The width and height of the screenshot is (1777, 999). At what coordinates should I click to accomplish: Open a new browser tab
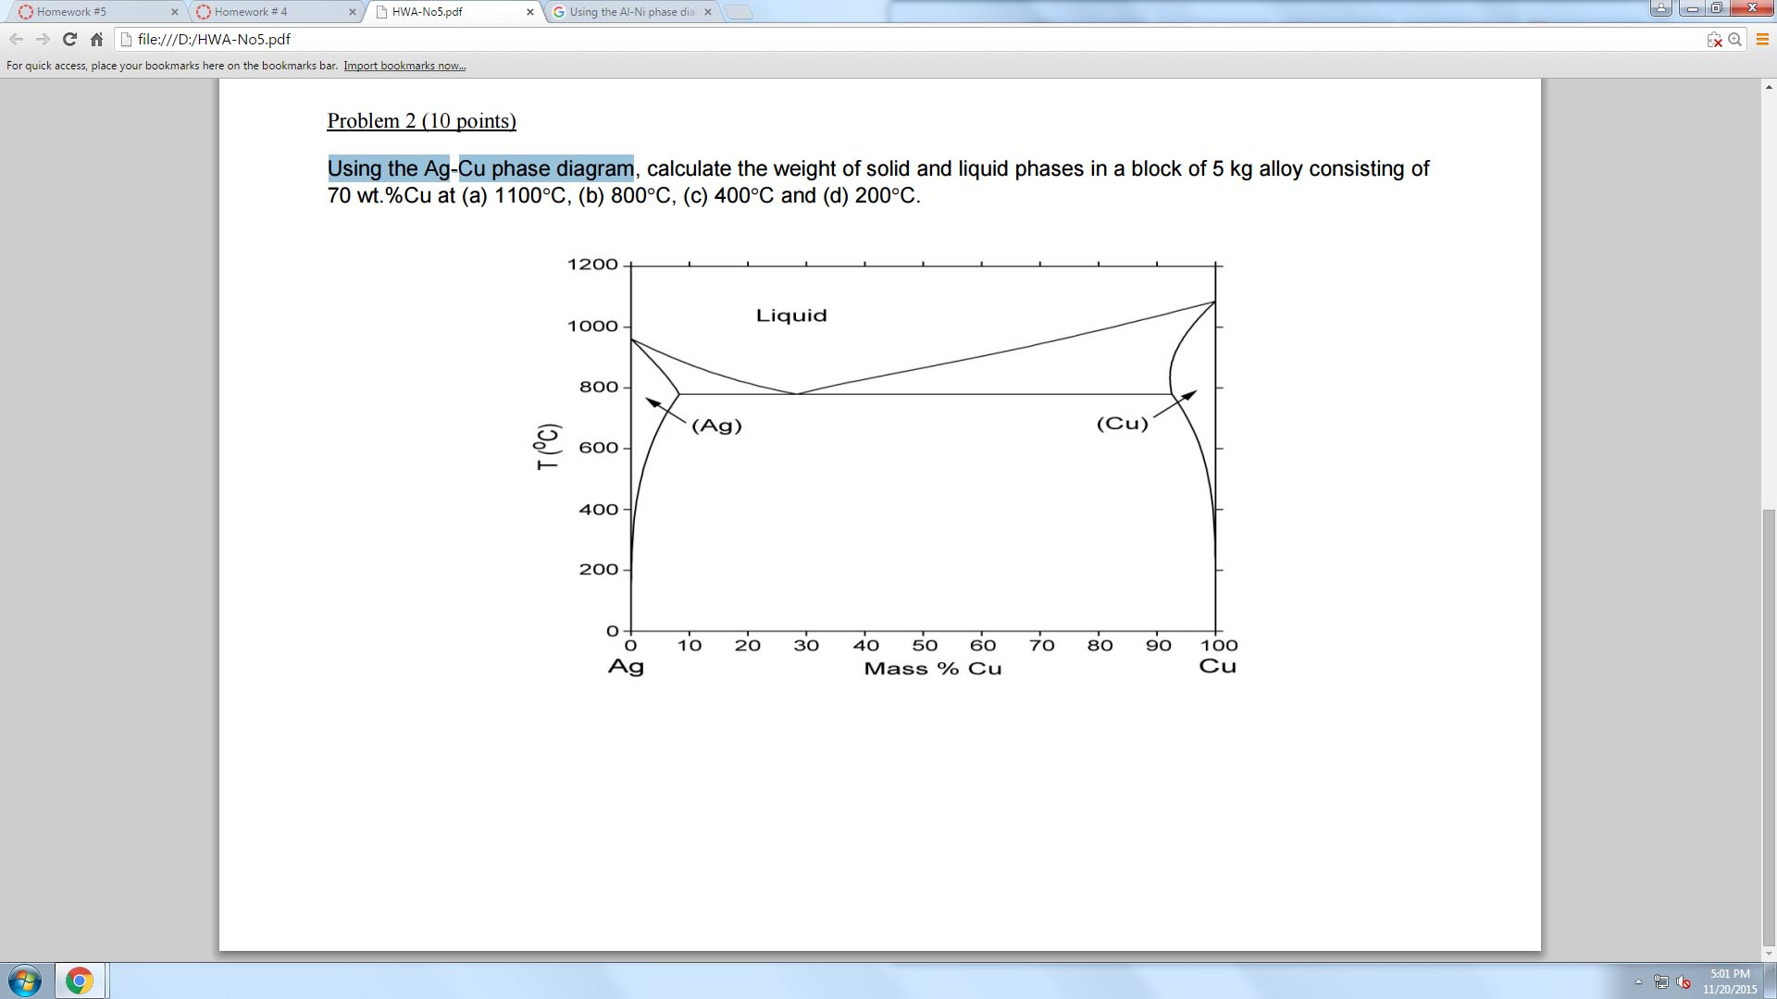tap(738, 12)
